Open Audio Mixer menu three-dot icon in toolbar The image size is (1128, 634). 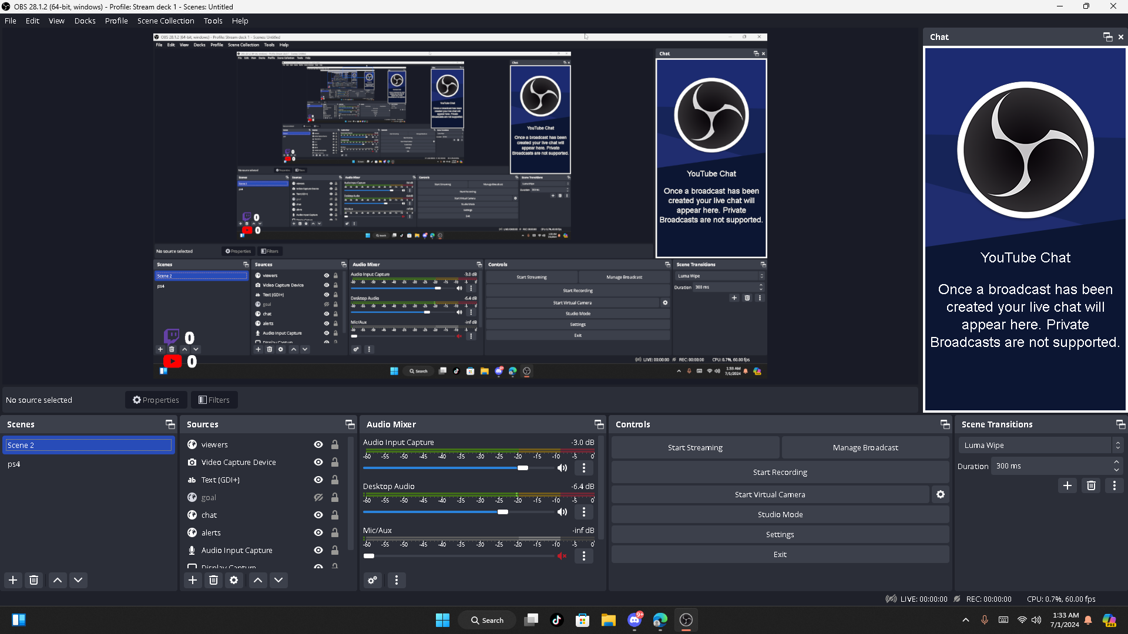[397, 580]
